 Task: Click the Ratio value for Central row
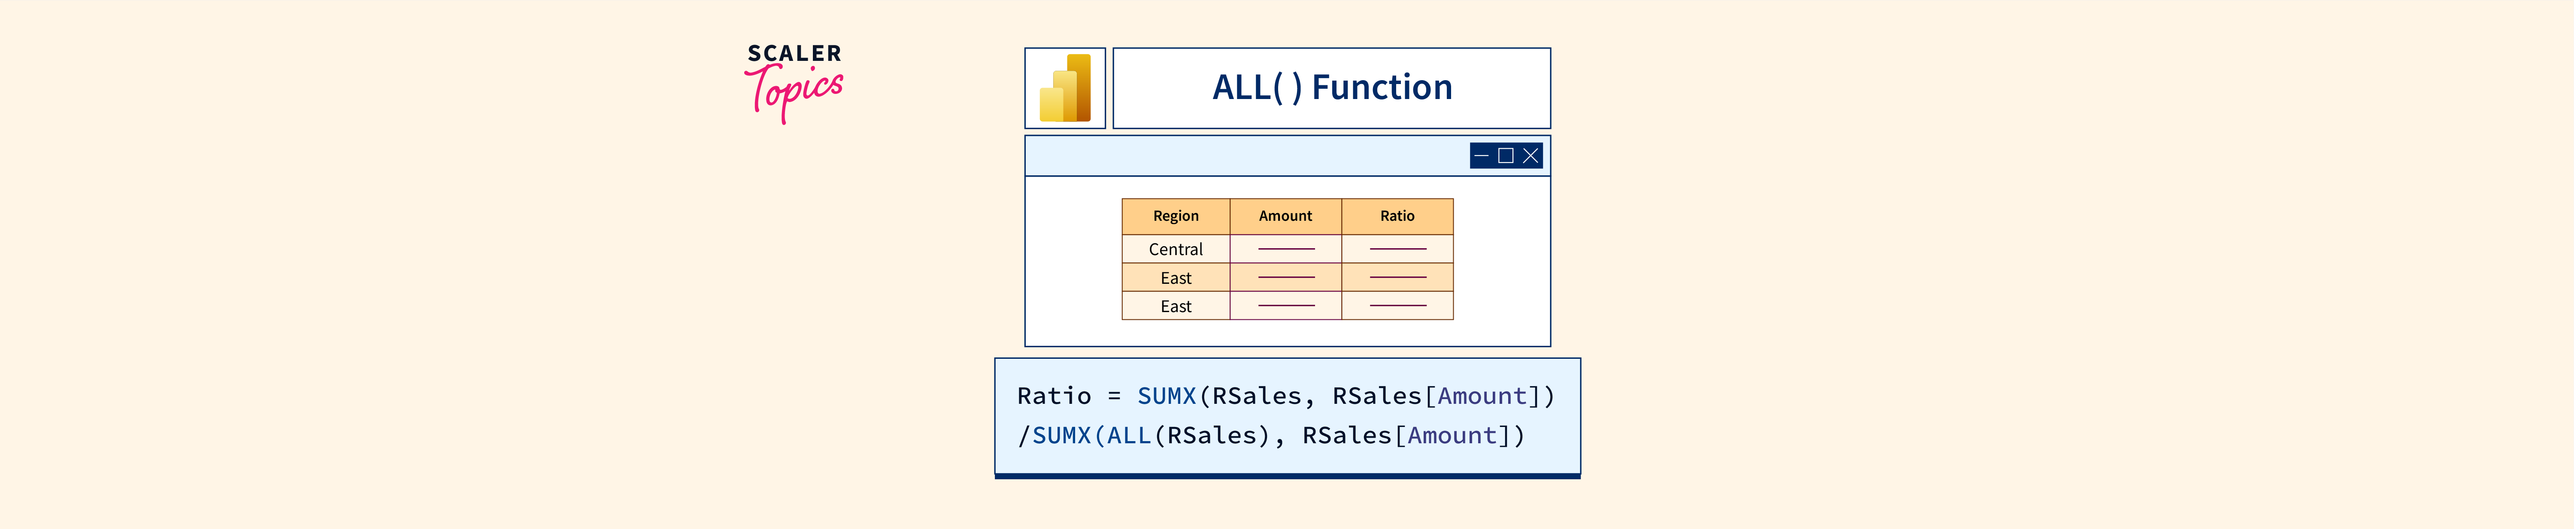point(1397,249)
